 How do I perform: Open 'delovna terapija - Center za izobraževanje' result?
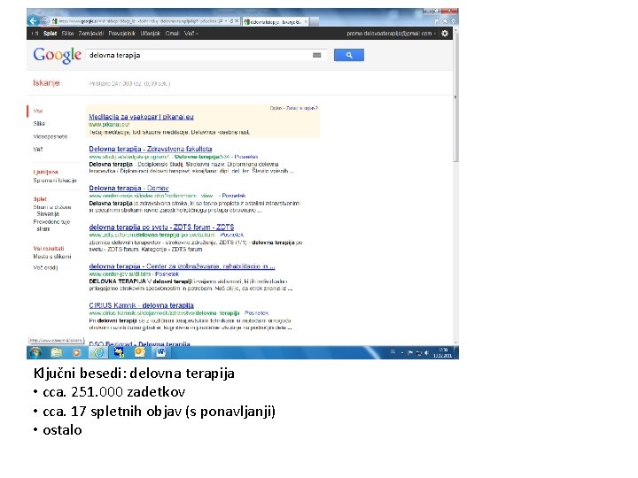click(182, 266)
